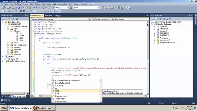197x111 pixels.
Task: Click the Save All icon
Action: [19, 7]
